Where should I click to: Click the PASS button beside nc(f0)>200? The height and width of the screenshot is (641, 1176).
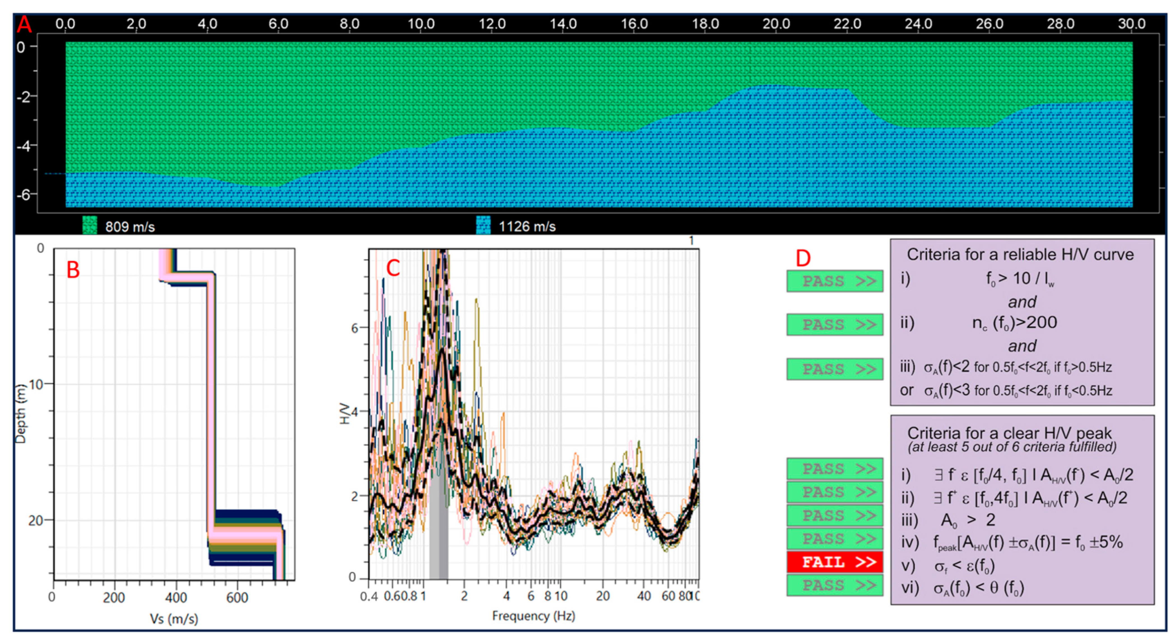coord(834,325)
